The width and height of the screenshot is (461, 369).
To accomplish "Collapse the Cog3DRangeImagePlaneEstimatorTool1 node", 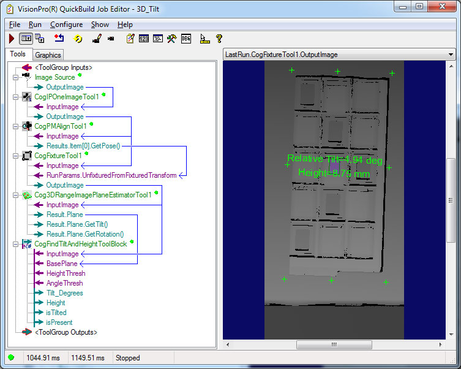I will [17, 195].
